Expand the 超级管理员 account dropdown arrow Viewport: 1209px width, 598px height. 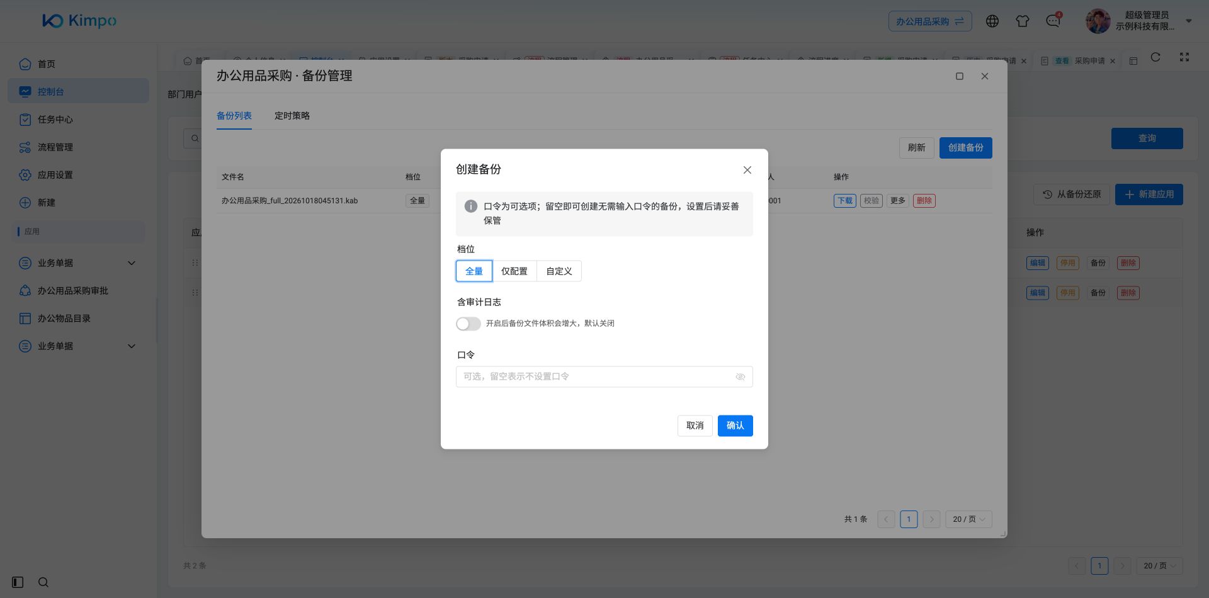click(1189, 21)
